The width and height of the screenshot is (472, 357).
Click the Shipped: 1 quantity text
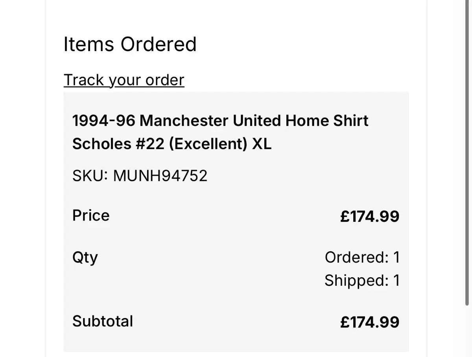(x=362, y=280)
